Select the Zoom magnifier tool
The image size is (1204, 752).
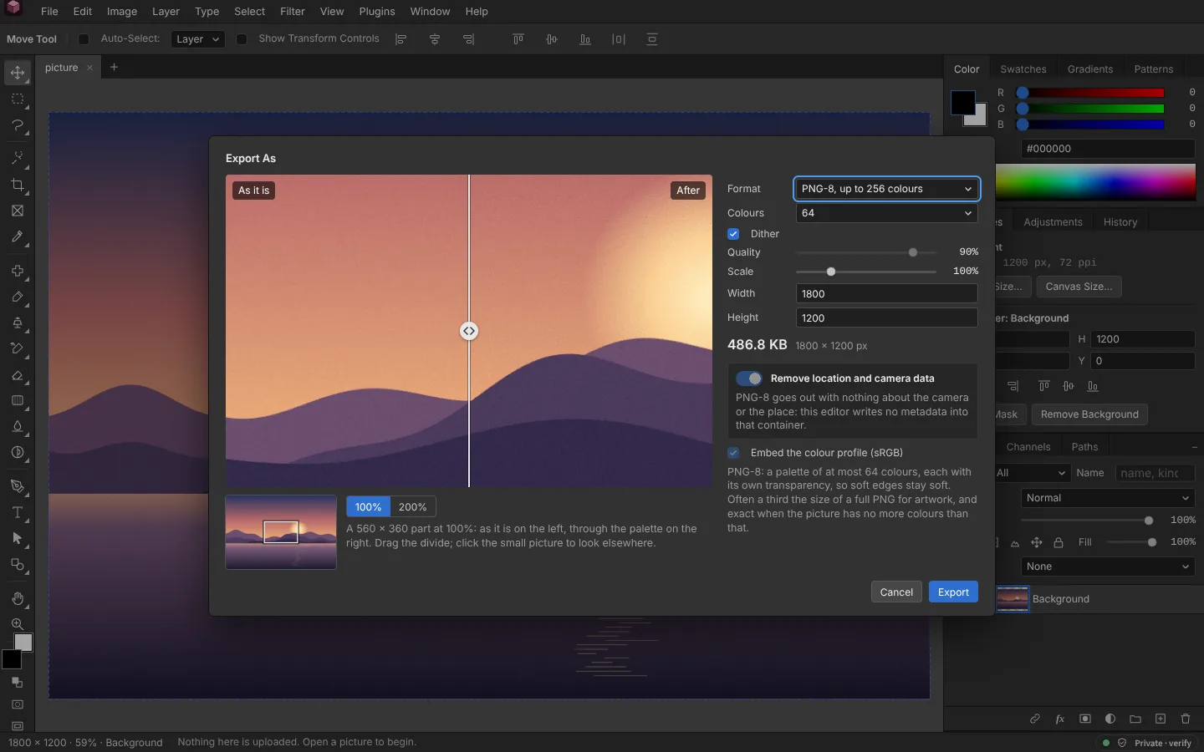(18, 624)
